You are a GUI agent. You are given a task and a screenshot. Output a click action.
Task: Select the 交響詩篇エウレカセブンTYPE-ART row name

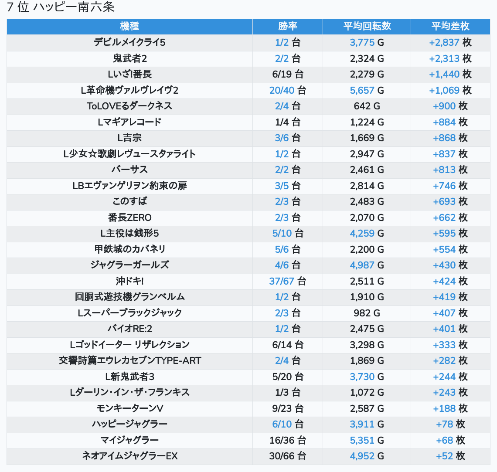(129, 360)
